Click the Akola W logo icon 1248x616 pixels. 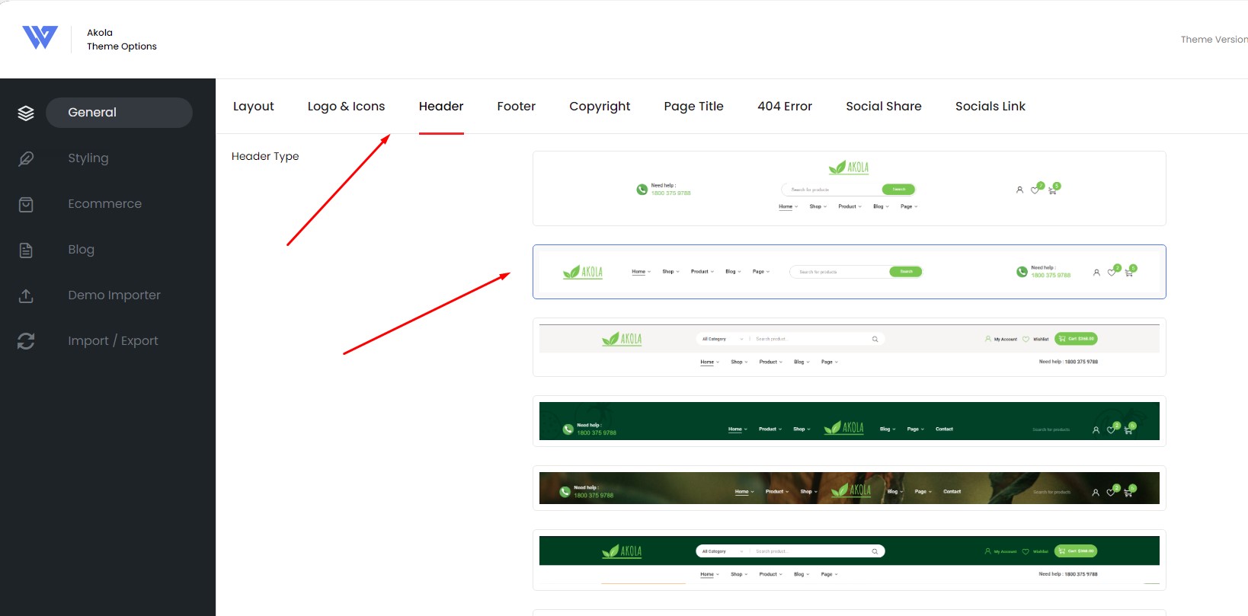pos(40,37)
